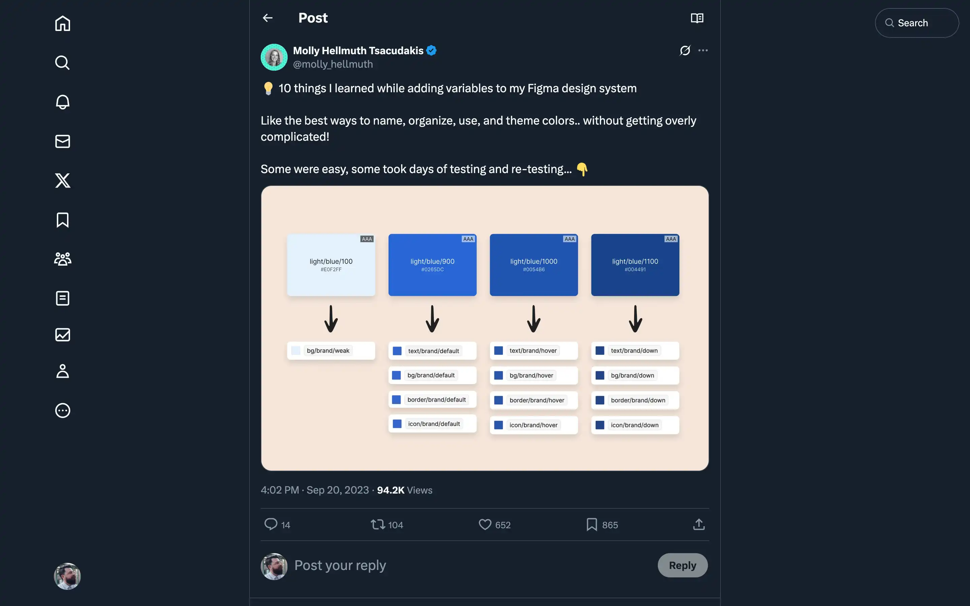The height and width of the screenshot is (606, 970).
Task: Click the Reply button
Action: 683,565
